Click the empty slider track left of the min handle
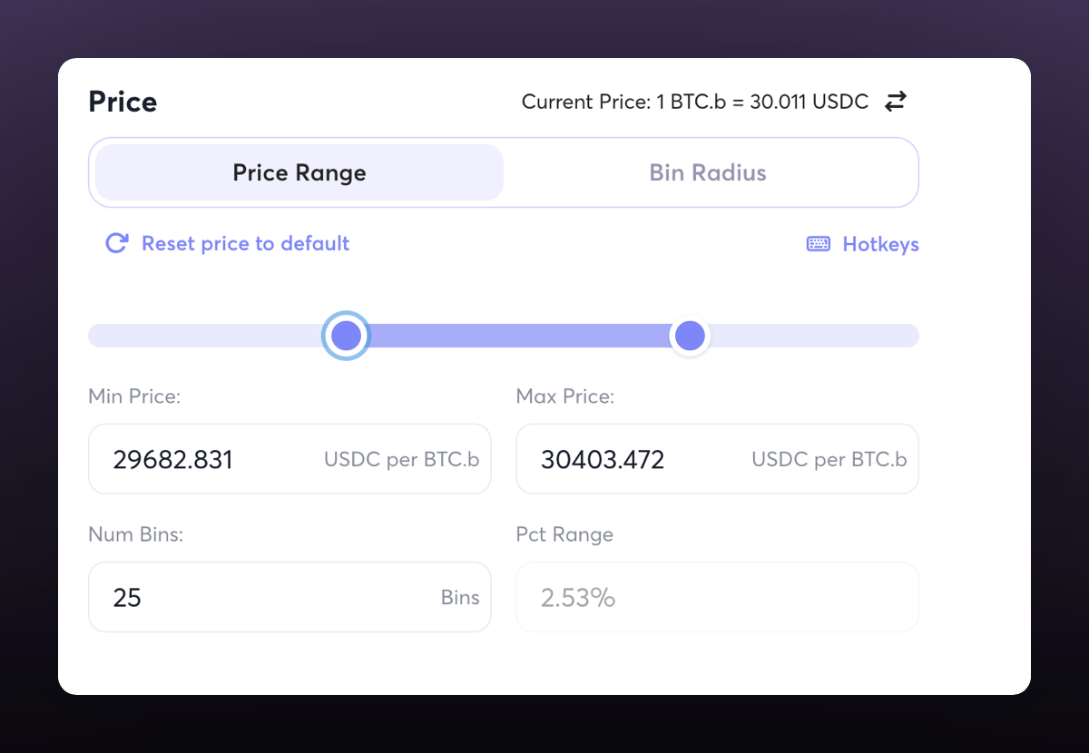Screen dimensions: 1089x753 [204, 336]
